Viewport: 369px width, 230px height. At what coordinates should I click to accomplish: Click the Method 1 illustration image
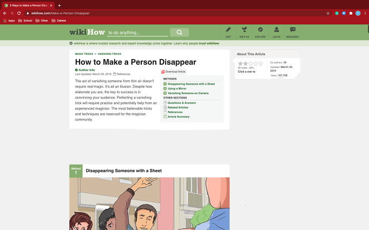coord(149,204)
